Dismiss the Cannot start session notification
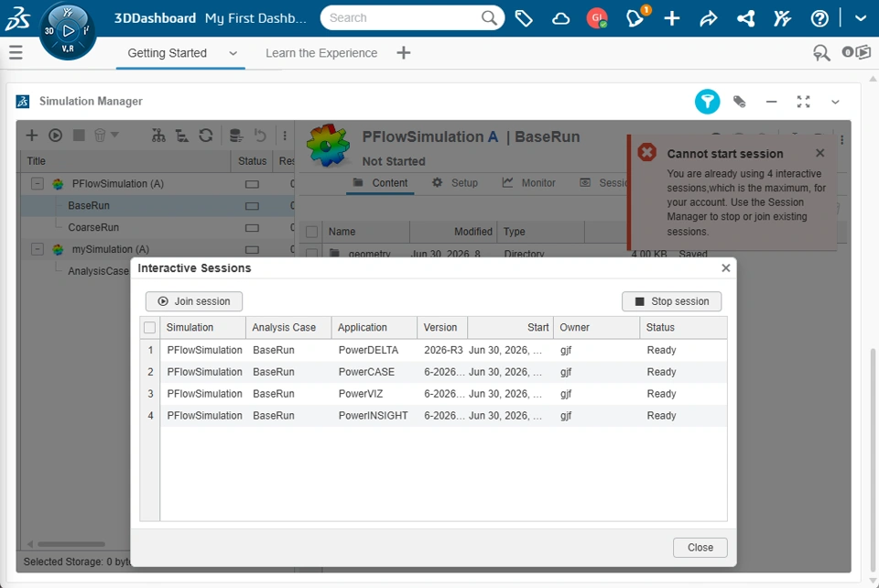The width and height of the screenshot is (879, 588). click(820, 153)
